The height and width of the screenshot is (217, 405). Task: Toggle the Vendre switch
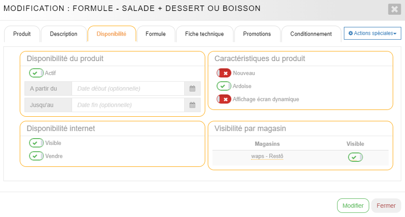[x=36, y=156]
